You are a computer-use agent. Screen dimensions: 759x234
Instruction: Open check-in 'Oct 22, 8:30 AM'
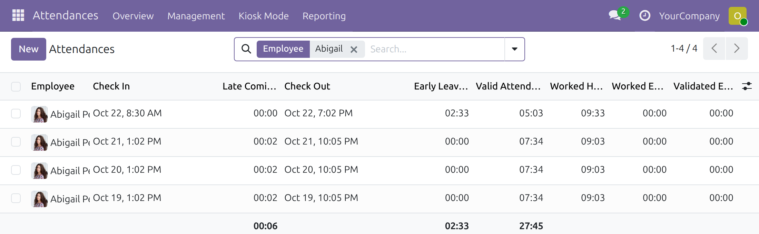(x=127, y=113)
